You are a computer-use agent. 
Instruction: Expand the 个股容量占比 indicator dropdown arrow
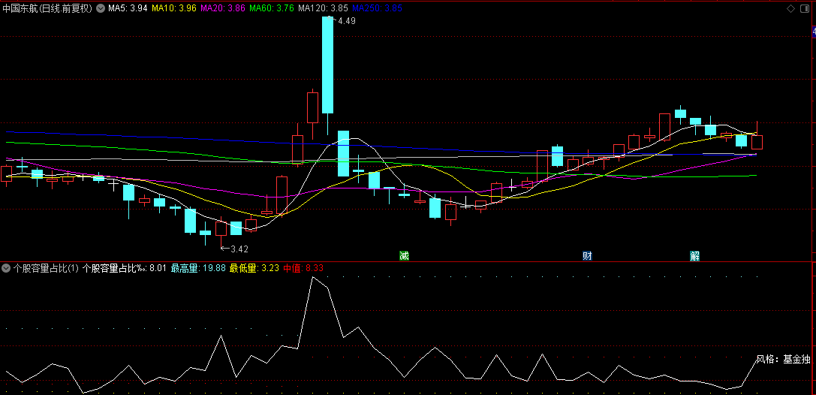pyautogui.click(x=6, y=269)
